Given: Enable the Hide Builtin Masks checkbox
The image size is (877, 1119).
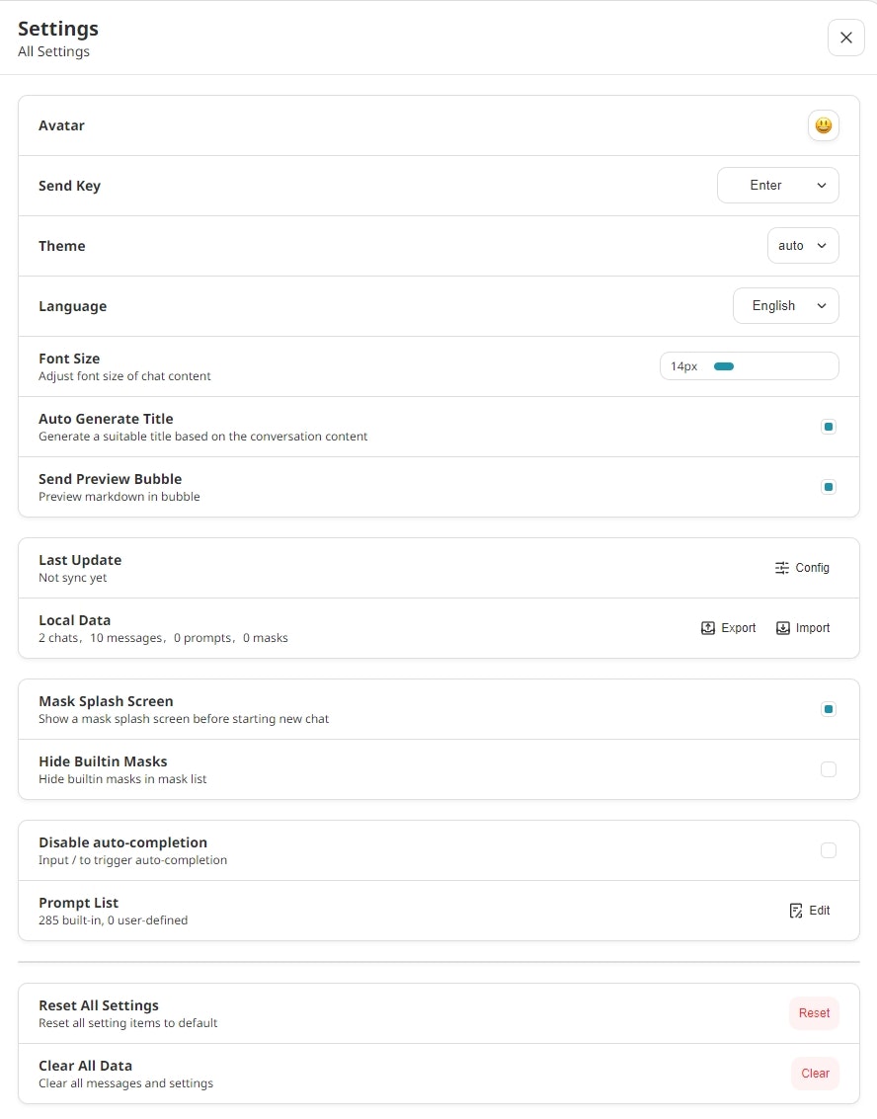Looking at the screenshot, I should [829, 769].
